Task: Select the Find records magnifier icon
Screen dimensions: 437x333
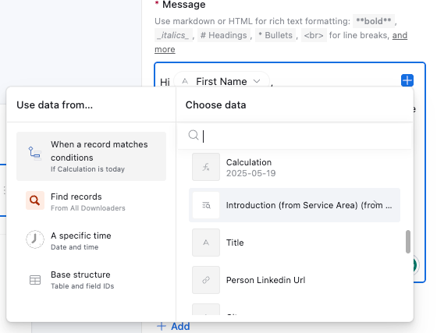Action: (x=35, y=200)
